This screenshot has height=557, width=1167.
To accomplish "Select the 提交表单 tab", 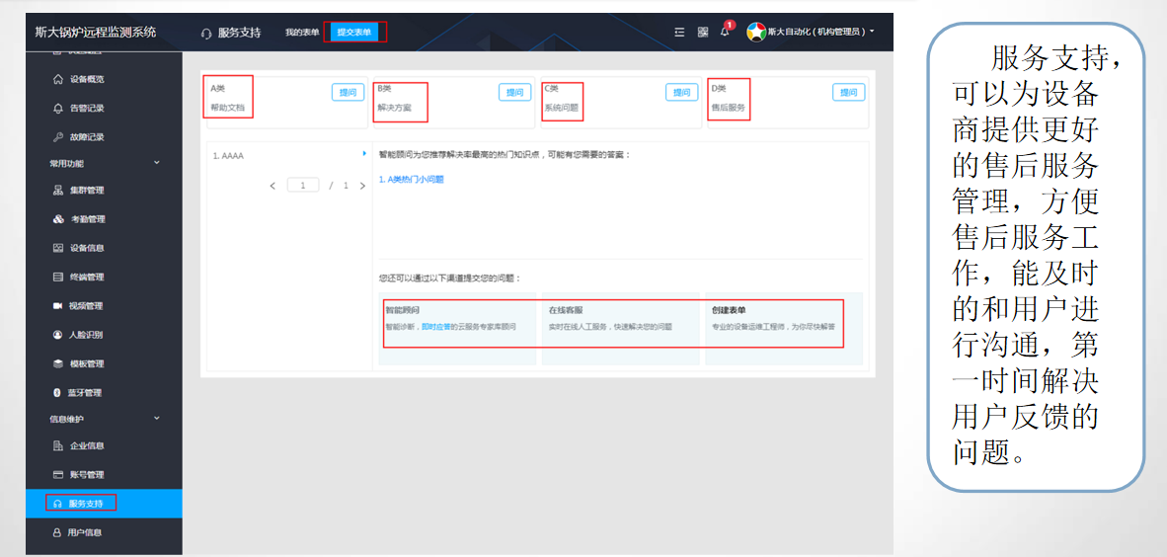I will tap(354, 33).
